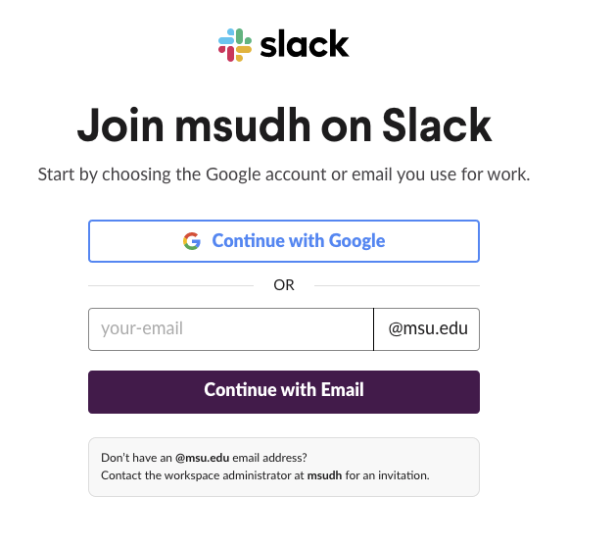Click the word msudh in the heading
The image size is (616, 547).
coord(243,125)
